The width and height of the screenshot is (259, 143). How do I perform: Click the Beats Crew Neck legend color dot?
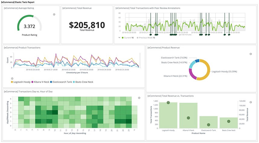point(74,82)
